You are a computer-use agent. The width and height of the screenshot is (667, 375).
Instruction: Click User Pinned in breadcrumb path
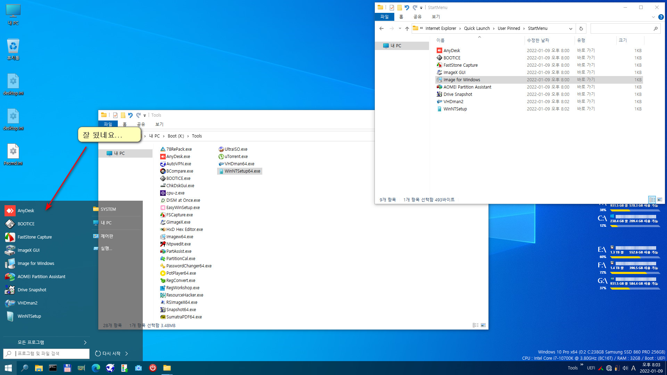coord(509,28)
